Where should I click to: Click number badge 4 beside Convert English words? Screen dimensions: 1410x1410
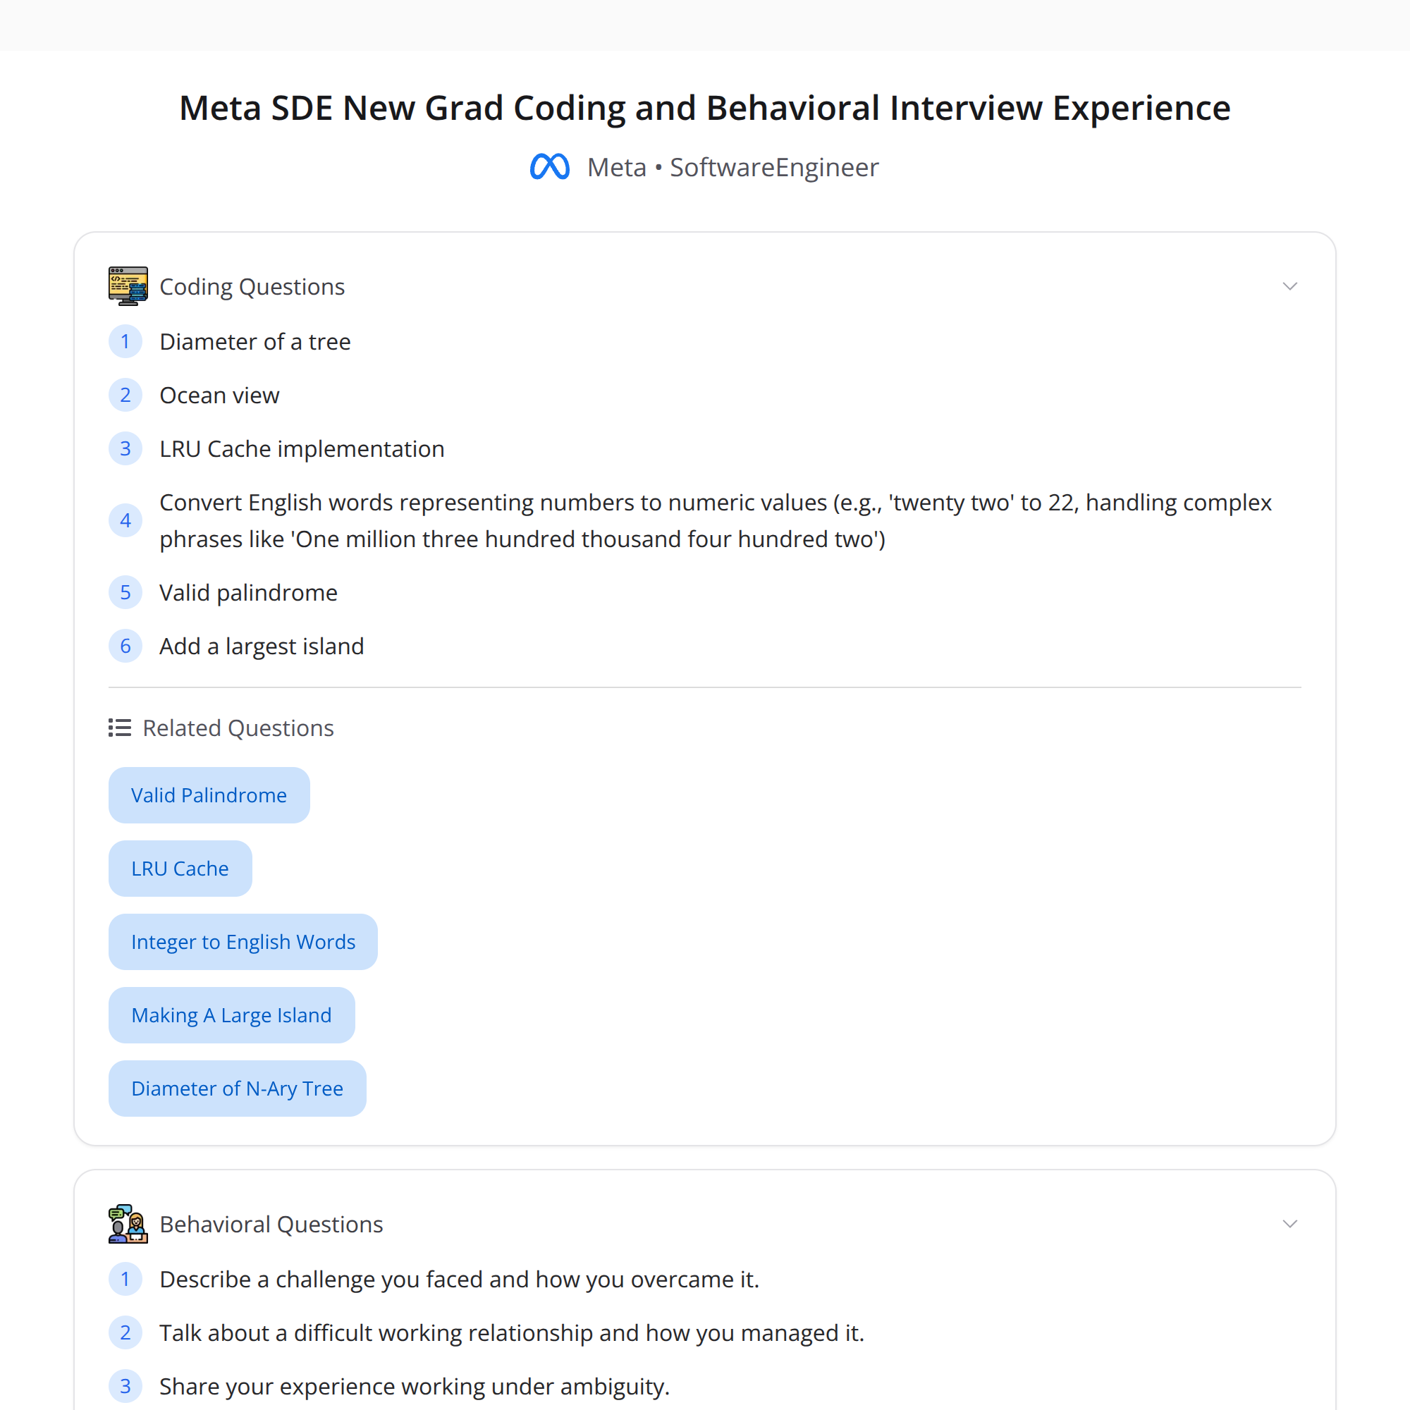125,520
